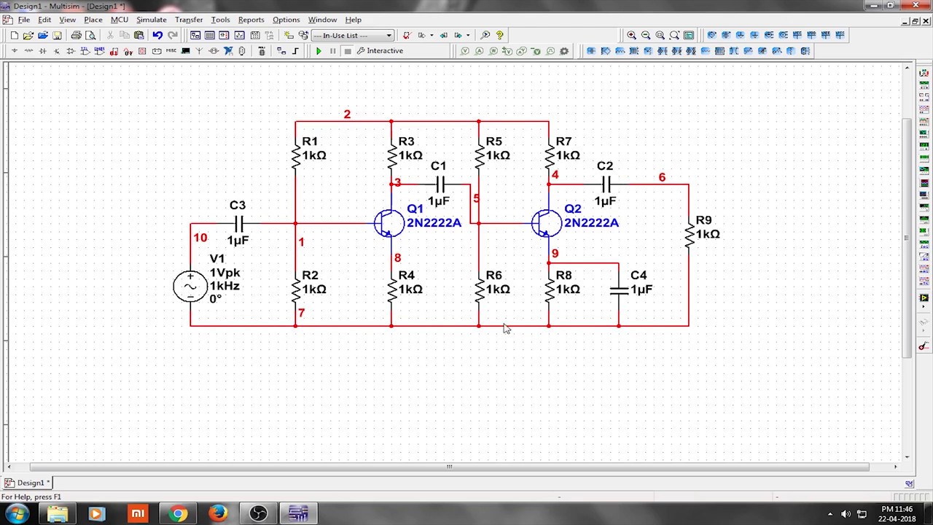Click the Measurement Probe settings gear icon

(x=564, y=51)
